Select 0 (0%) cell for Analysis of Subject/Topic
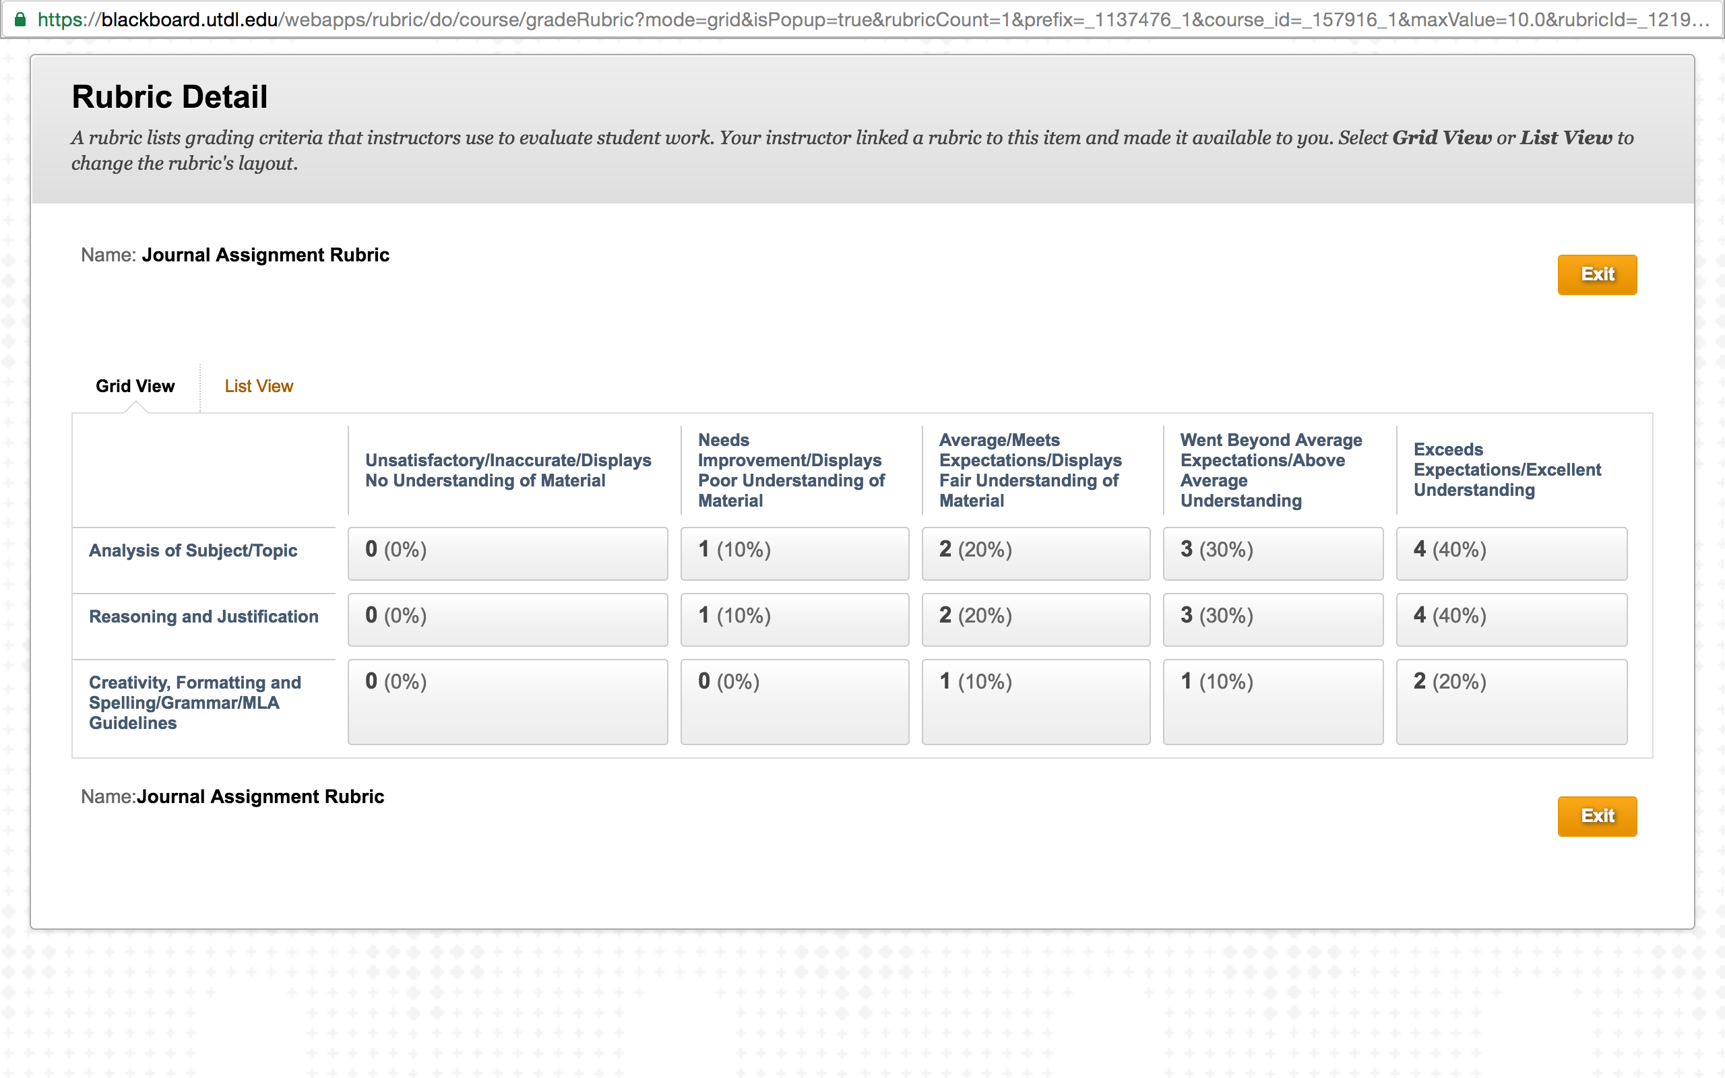Screen dimensions: 1725x1078 (507, 553)
